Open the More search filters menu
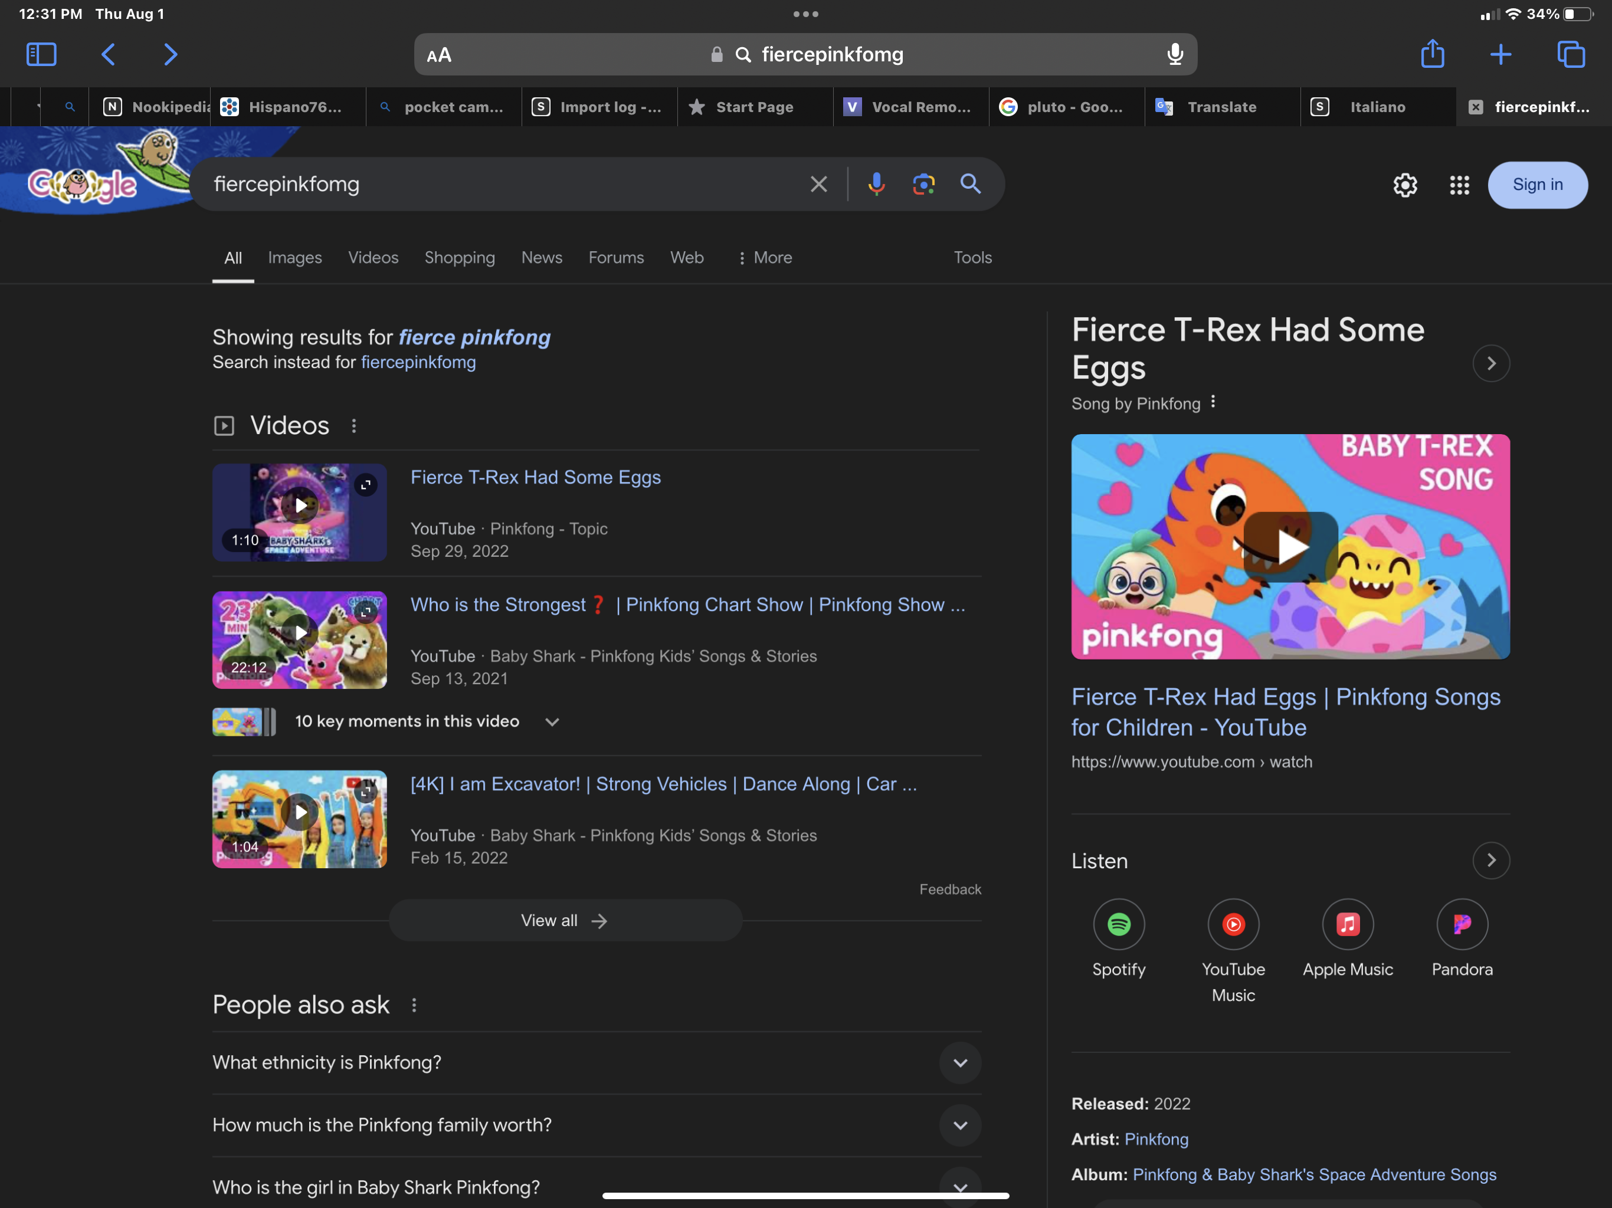This screenshot has width=1612, height=1208. pos(765,257)
